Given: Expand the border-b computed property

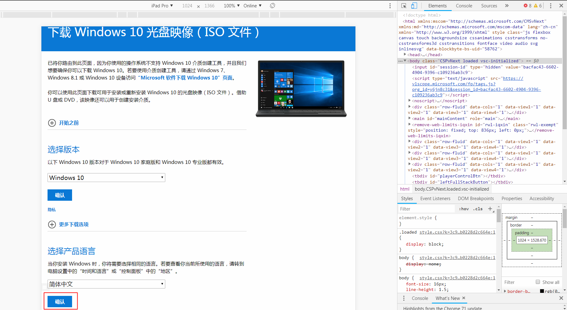Looking at the screenshot, I should pyautogui.click(x=505, y=291).
